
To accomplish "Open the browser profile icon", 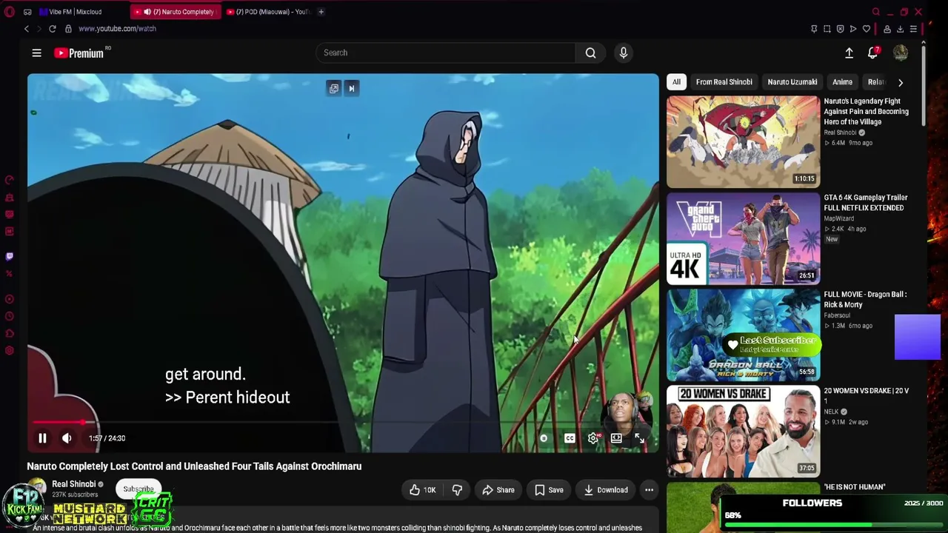I will point(887,29).
